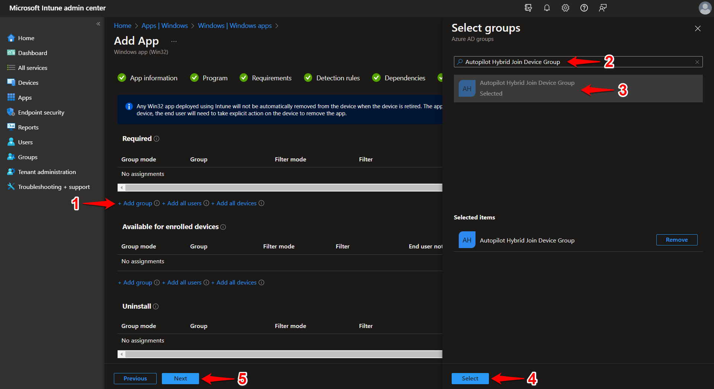The image size is (714, 389).
Task: Switch to the Detection rules step
Action: coord(338,78)
